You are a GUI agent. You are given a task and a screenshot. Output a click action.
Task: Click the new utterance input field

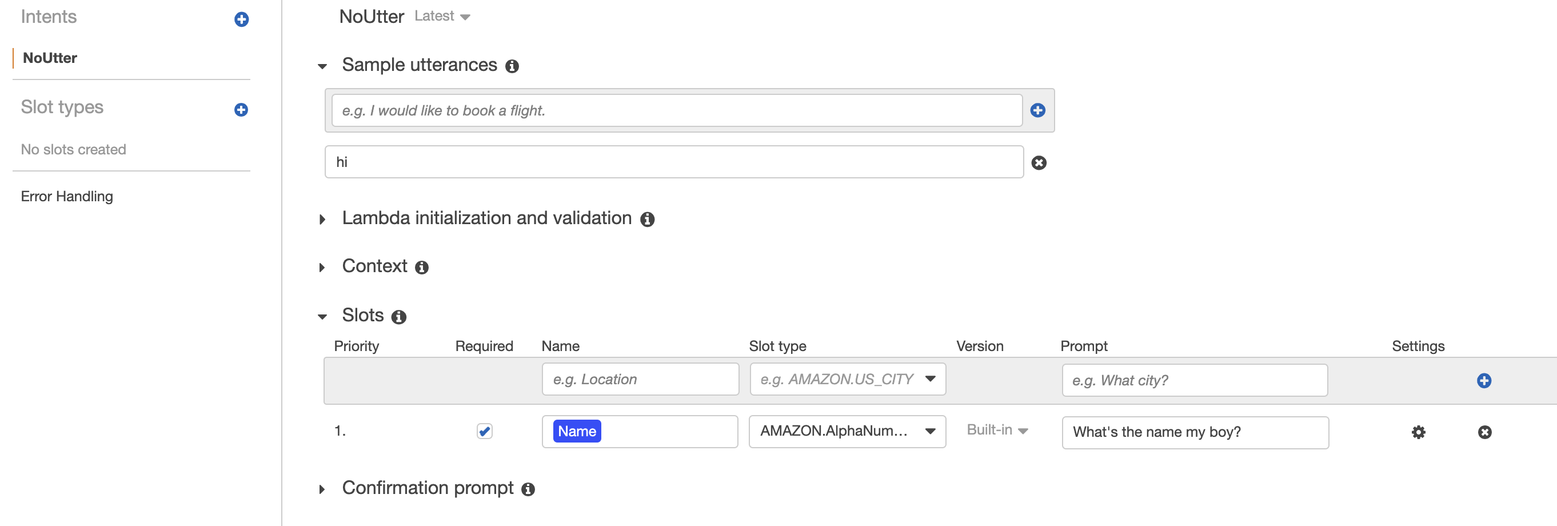coord(676,111)
